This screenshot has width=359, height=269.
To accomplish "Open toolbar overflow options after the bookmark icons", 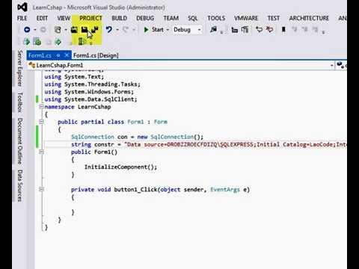I will (x=323, y=32).
